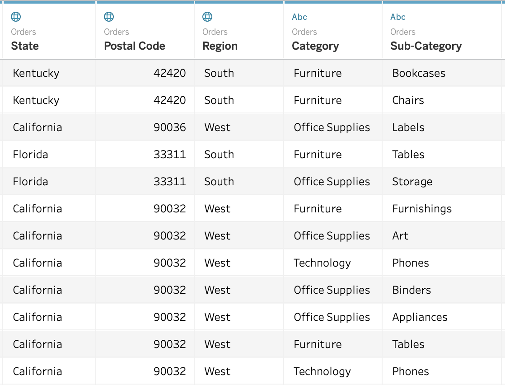Click the Orders table label above Category
This screenshot has width=505, height=385.
coord(304,32)
